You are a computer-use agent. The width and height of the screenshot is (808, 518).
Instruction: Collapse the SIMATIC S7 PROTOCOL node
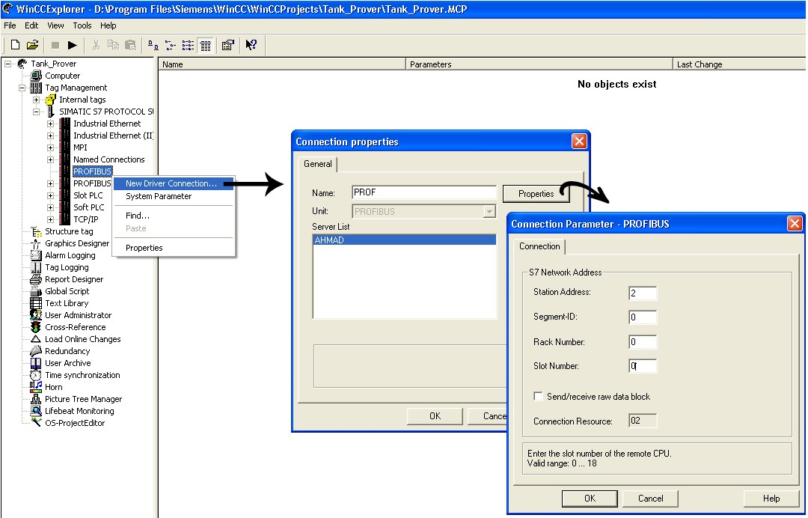pyautogui.click(x=36, y=112)
